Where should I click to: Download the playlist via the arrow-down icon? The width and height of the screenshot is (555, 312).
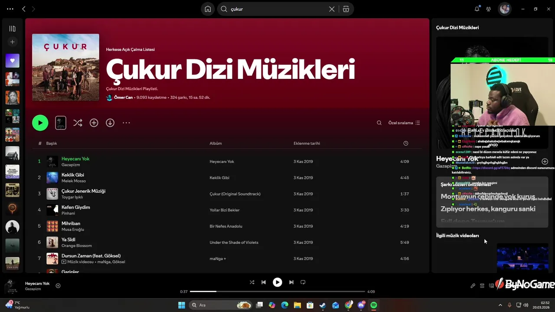pos(110,123)
